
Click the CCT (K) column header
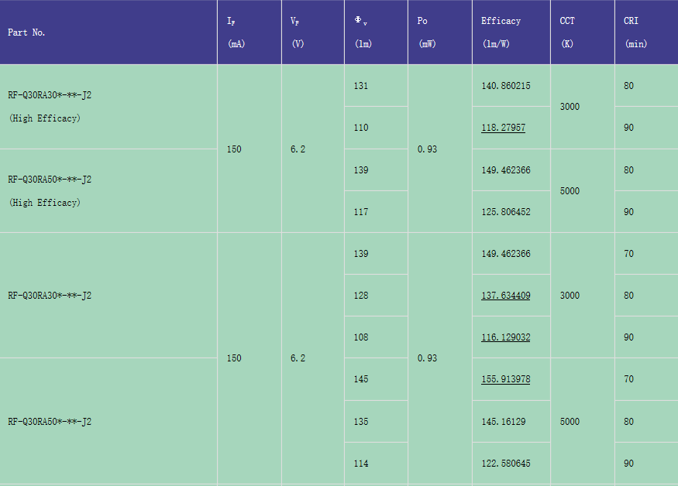(567, 33)
